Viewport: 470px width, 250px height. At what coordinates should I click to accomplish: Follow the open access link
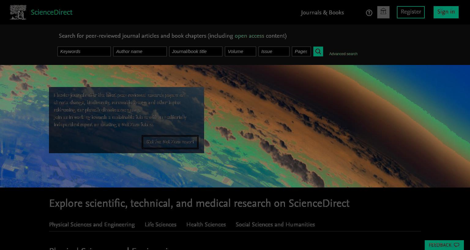pyautogui.click(x=249, y=36)
